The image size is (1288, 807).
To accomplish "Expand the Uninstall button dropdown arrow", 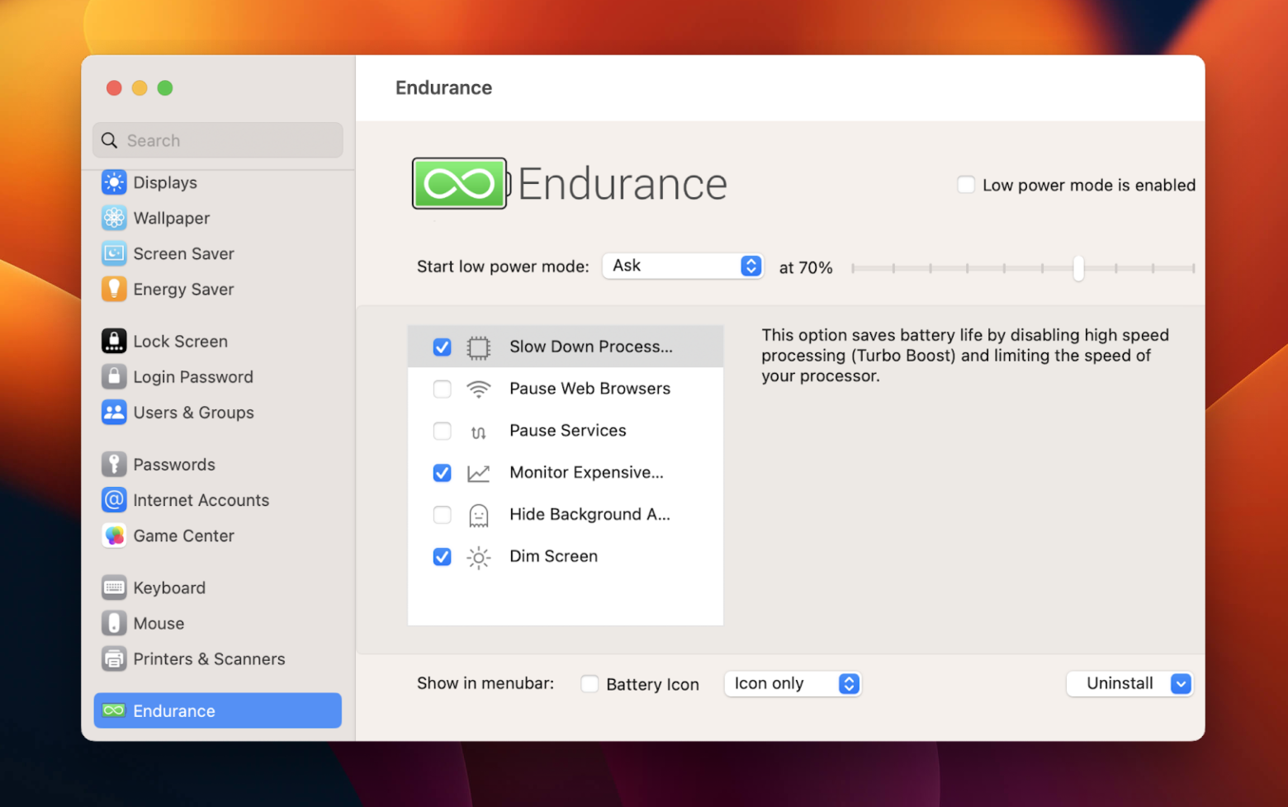I will point(1181,683).
